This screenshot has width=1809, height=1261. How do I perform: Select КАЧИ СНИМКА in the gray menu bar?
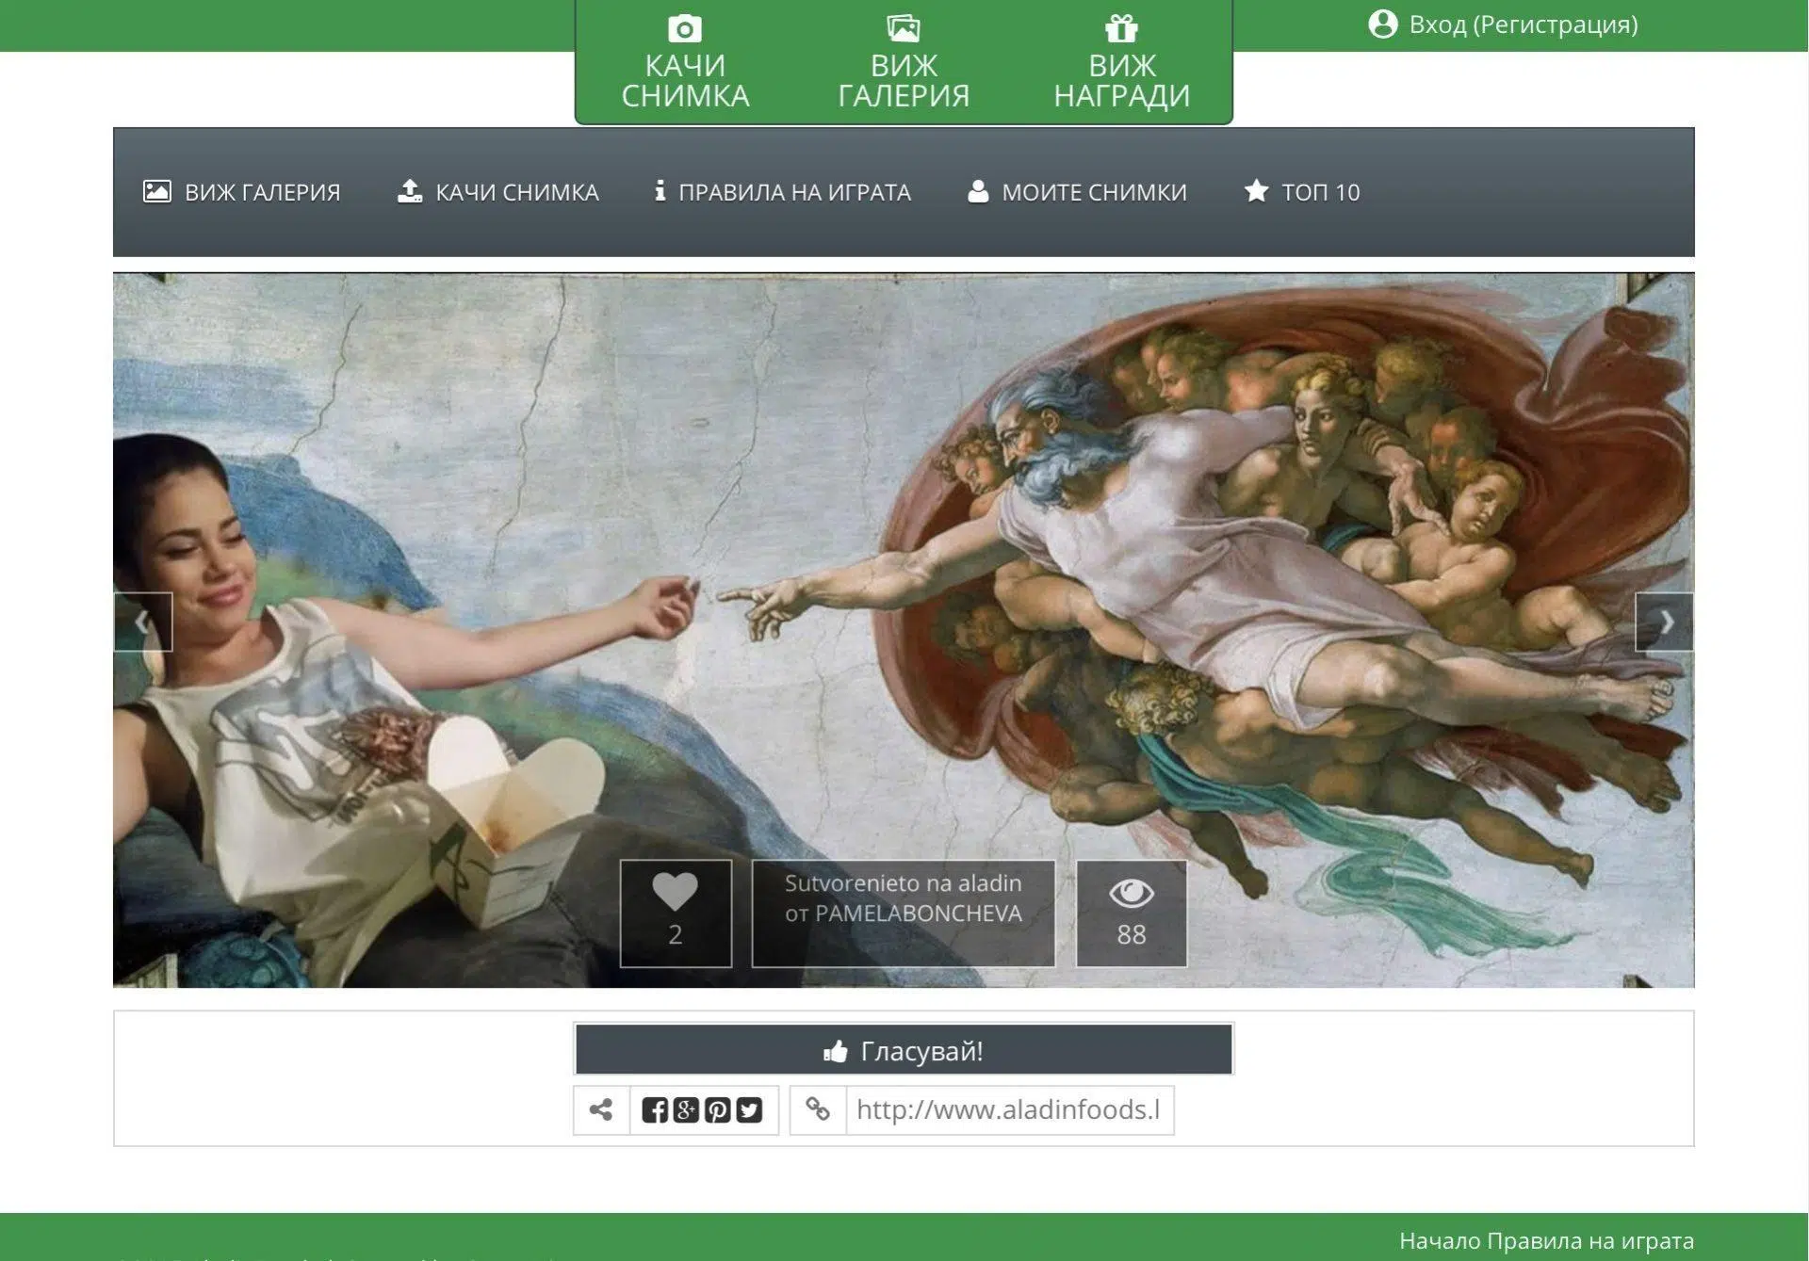497,192
